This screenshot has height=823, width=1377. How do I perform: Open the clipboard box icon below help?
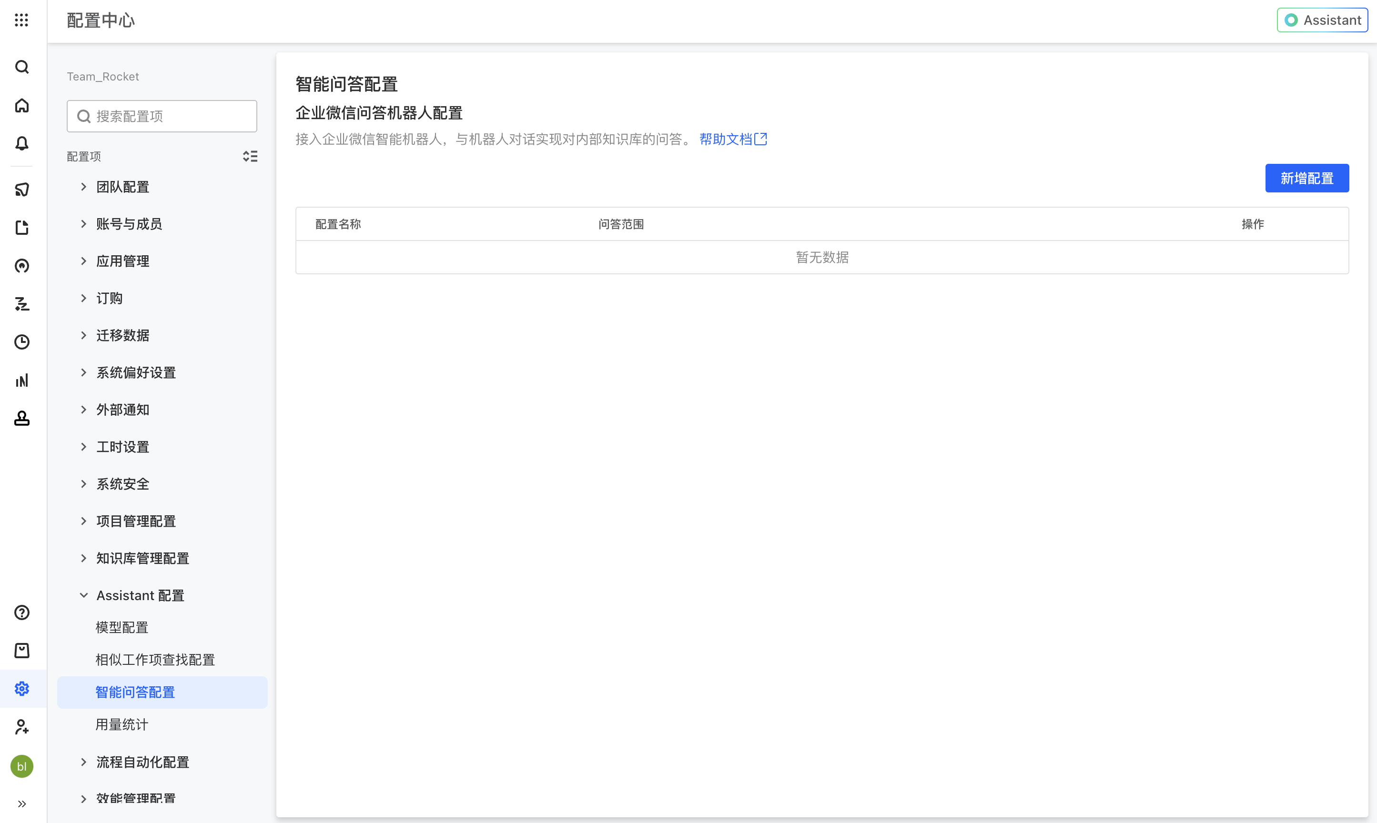[21, 651]
